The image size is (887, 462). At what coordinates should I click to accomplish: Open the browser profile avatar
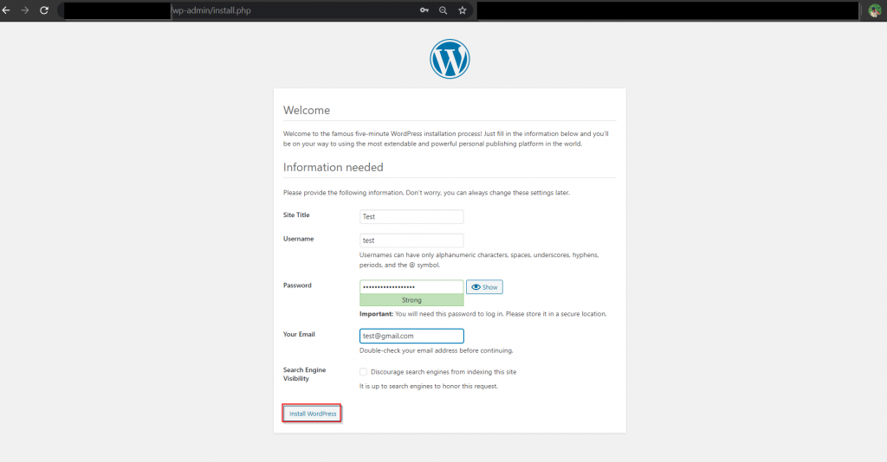click(x=875, y=10)
